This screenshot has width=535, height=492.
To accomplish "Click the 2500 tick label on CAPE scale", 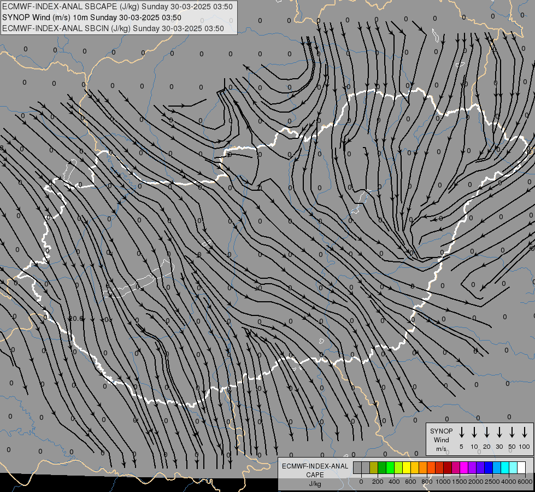I will pyautogui.click(x=492, y=482).
